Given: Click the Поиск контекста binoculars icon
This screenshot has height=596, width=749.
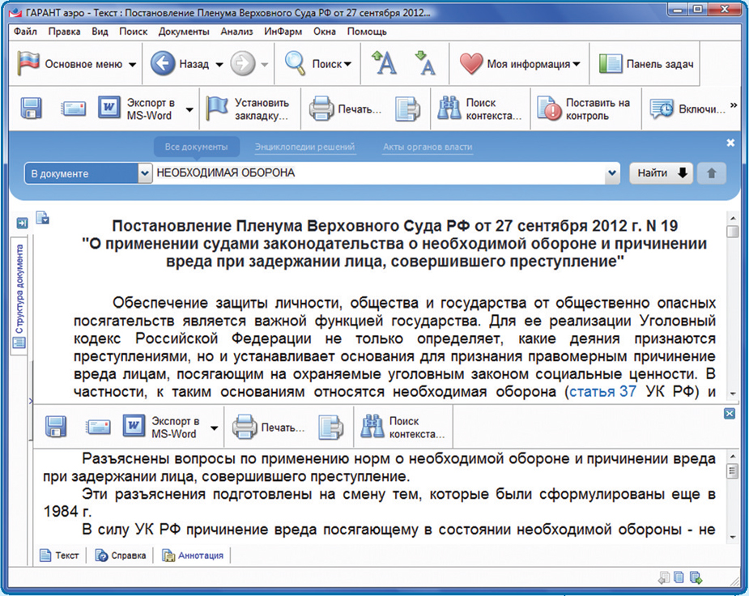Looking at the screenshot, I should coord(450,109).
